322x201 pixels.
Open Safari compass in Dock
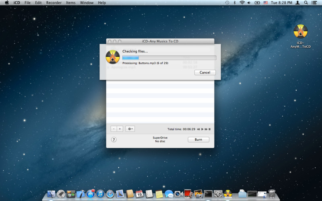tap(110, 194)
